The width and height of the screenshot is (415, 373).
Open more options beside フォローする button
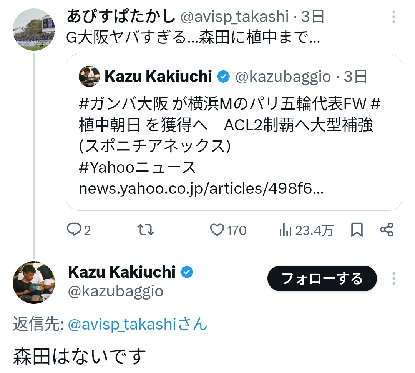click(394, 278)
